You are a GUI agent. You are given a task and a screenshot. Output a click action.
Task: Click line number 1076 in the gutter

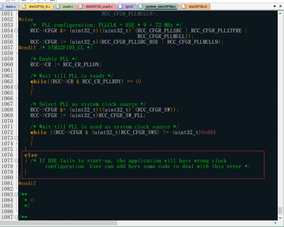point(7,155)
